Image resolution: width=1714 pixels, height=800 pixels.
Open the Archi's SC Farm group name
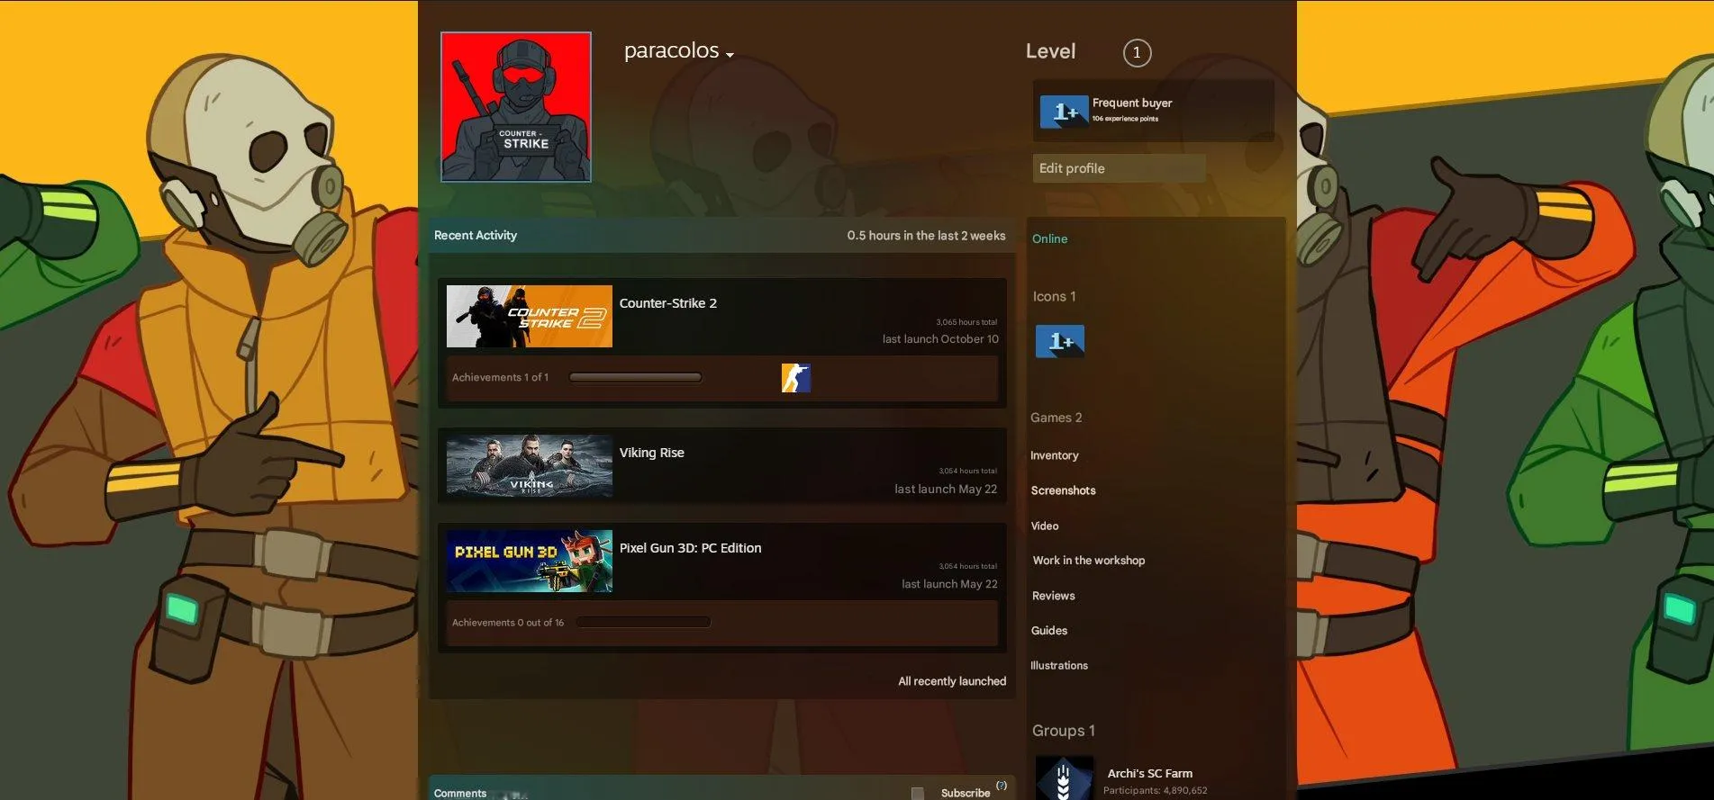click(1150, 773)
